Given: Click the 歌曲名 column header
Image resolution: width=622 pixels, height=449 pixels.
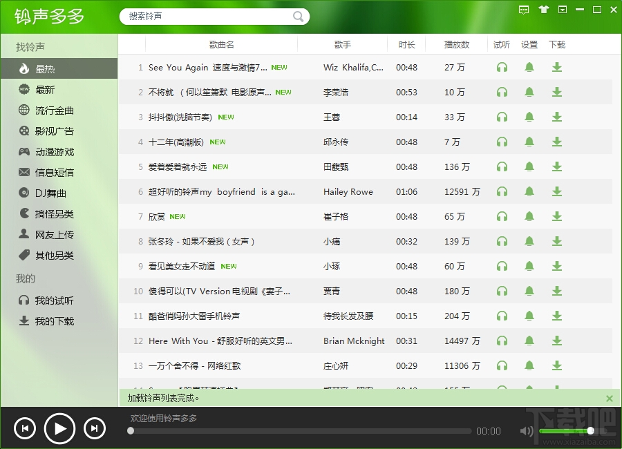Looking at the screenshot, I should coord(221,45).
